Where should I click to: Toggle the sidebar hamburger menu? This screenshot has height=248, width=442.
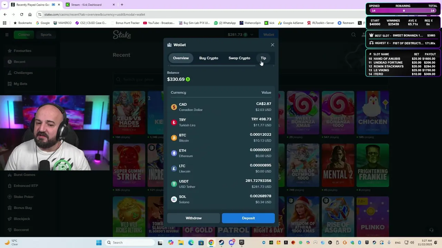pyautogui.click(x=7, y=34)
